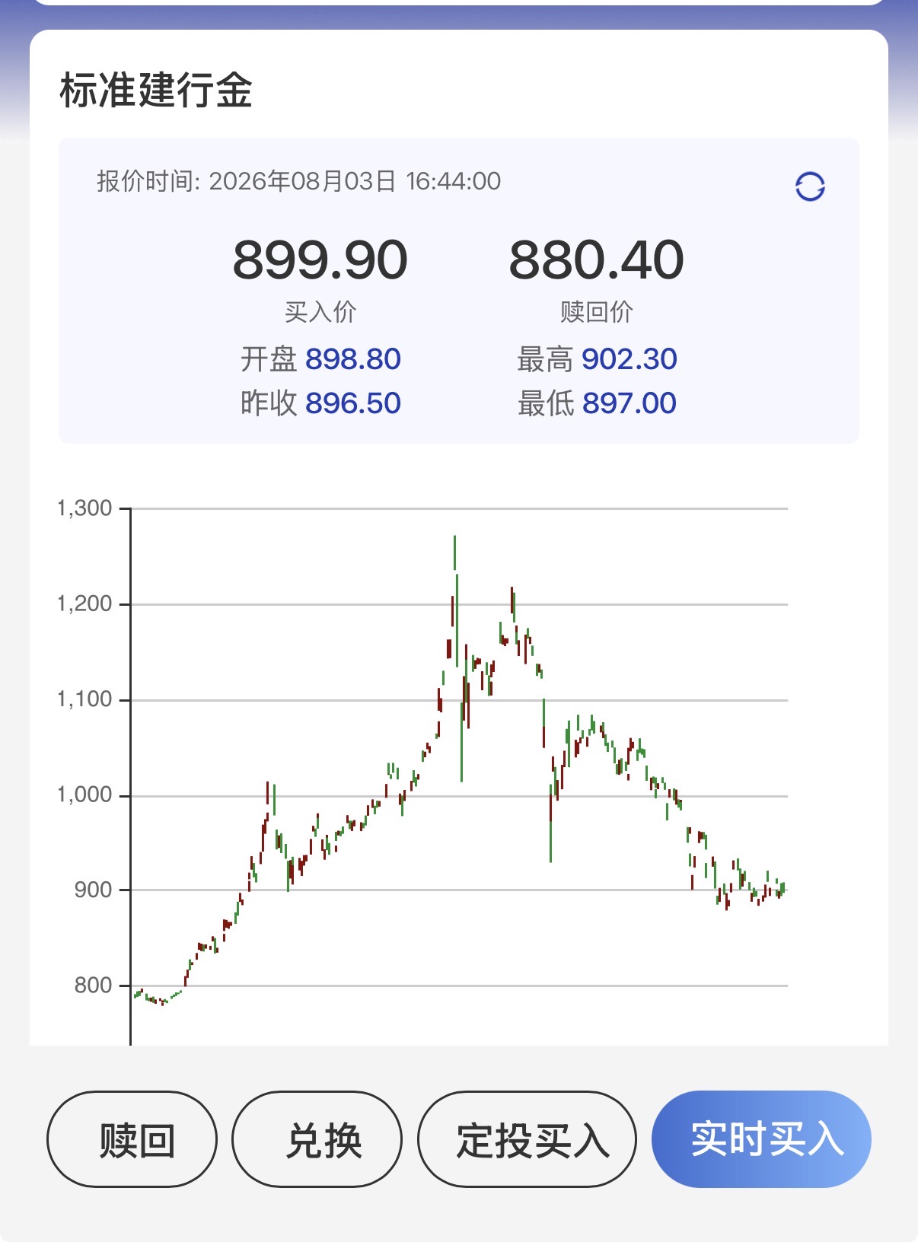Tap the 1,300 axis label

(84, 508)
